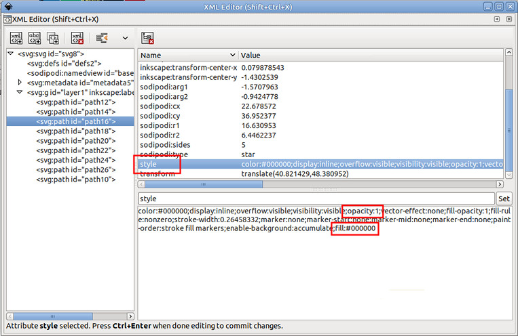Select the sodipodi:cx attribute row

click(320, 106)
